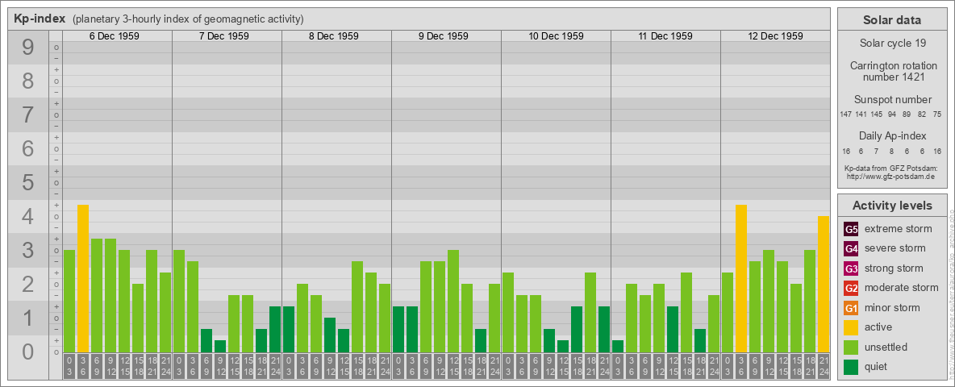Click 'Carrington rotation number 1421' text
The width and height of the screenshot is (955, 387).
point(893,71)
